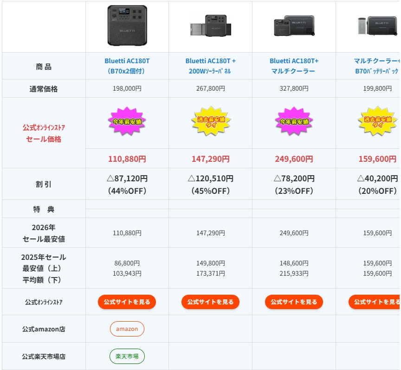401x370 pixels.
Task: Click the AC180T with solar panel image
Action: (x=210, y=26)
